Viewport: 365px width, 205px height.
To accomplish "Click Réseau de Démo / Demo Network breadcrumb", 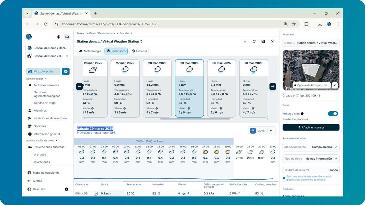I will [x=96, y=33].
